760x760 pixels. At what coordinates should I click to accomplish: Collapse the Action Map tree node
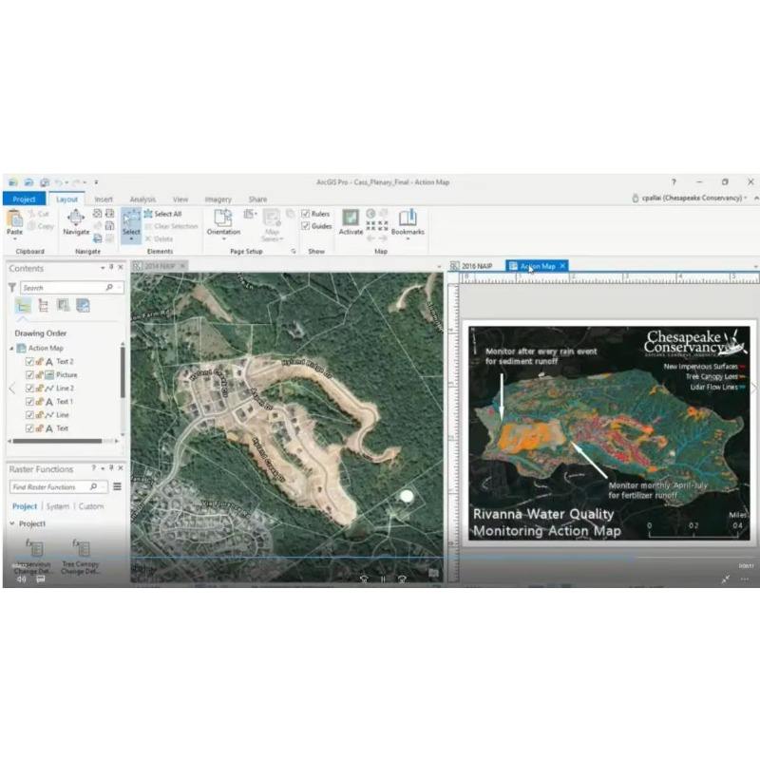click(x=11, y=349)
